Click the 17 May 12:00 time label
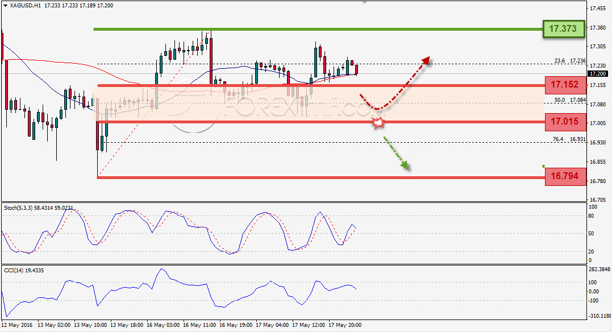The width and height of the screenshot is (612, 332). [309, 325]
